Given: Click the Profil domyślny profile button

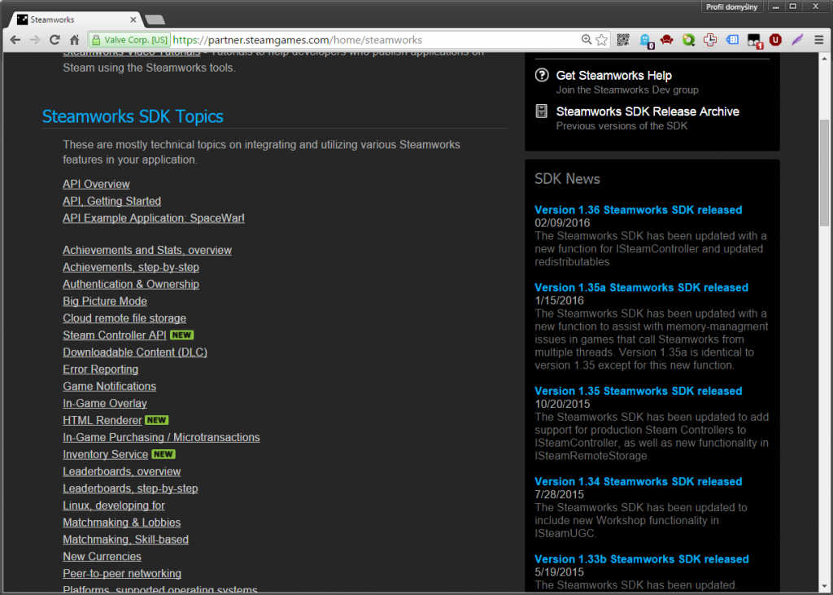Looking at the screenshot, I should tap(731, 7).
